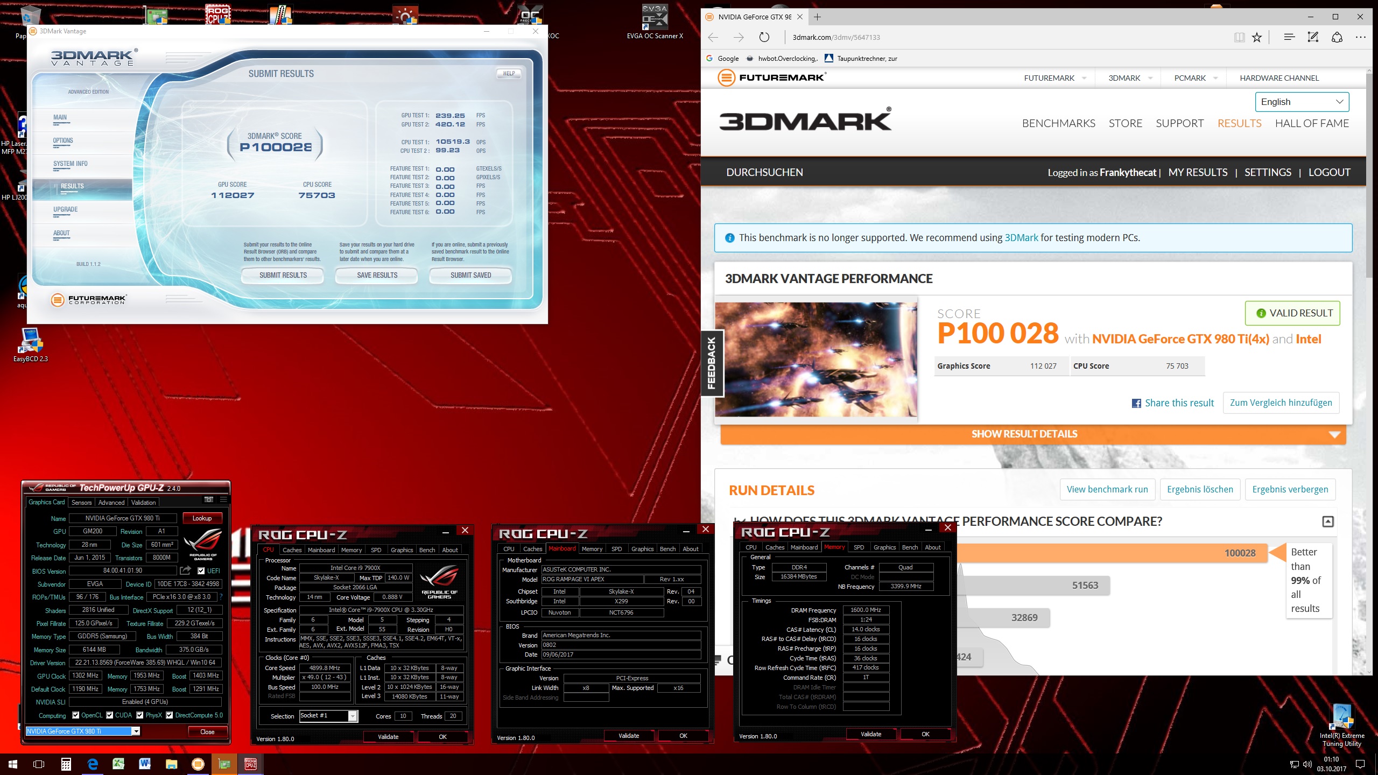Open Edge more actions ellipsis
This screenshot has width=1378, height=775.
tap(1361, 37)
